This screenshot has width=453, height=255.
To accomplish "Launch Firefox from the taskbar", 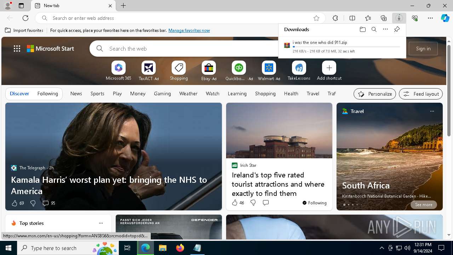I will point(180,248).
